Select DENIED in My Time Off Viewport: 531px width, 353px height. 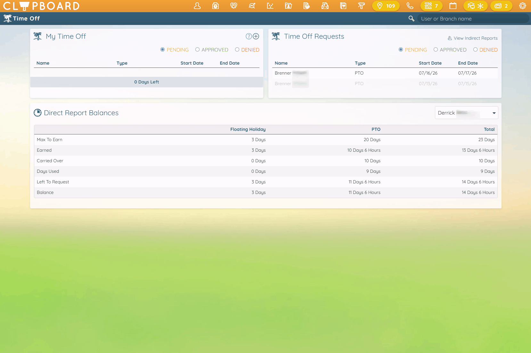(x=247, y=50)
